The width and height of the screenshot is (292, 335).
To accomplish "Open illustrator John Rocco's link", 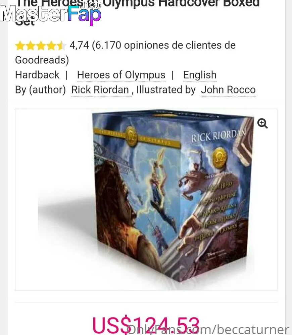I will click(228, 90).
